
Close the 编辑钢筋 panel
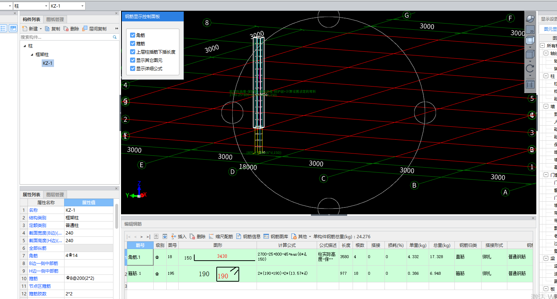click(533, 218)
